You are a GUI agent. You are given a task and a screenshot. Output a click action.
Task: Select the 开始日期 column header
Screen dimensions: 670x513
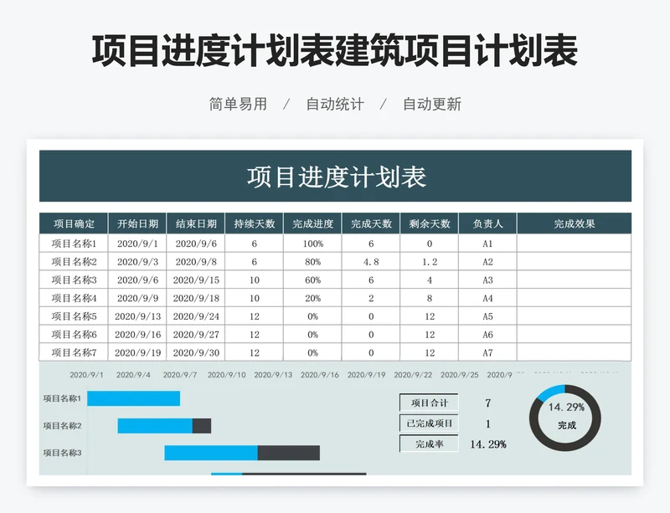[x=137, y=223]
